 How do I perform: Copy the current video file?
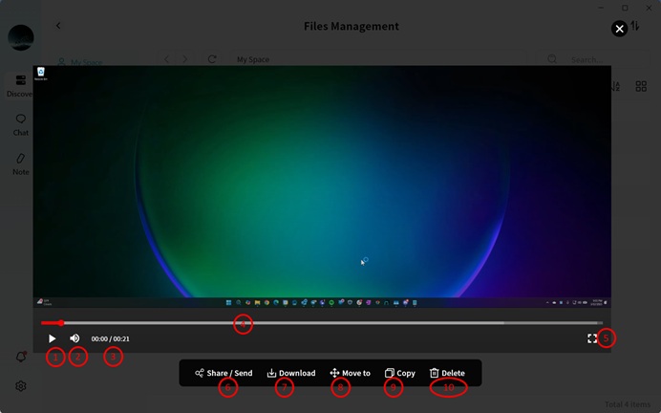pyautogui.click(x=399, y=373)
